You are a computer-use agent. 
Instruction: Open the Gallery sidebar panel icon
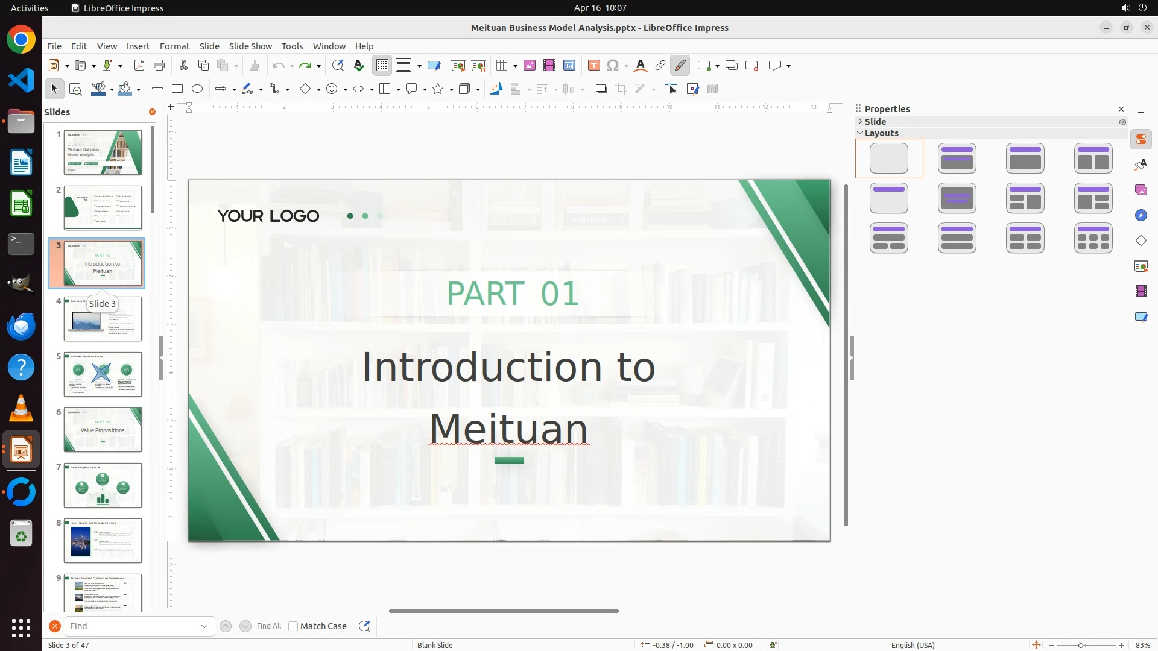pyautogui.click(x=1141, y=190)
